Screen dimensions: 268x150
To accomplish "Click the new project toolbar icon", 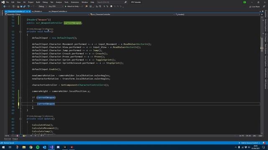I will (13, 7).
